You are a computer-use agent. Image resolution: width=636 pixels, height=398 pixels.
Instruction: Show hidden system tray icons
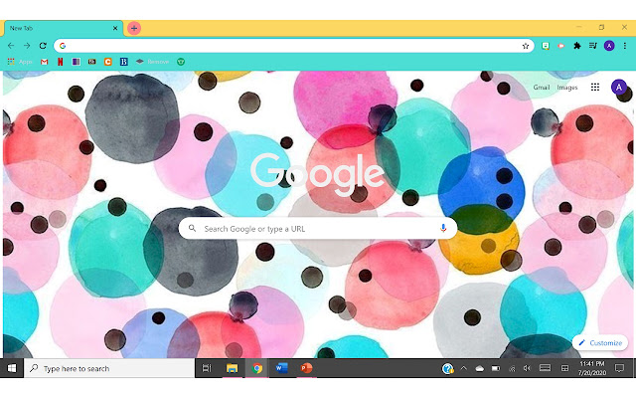point(464,369)
